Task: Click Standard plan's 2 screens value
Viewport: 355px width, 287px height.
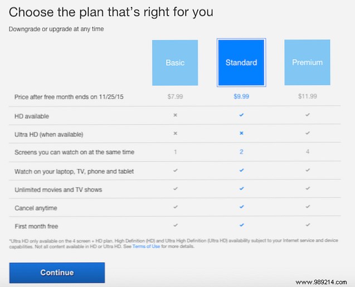Action: [x=241, y=152]
